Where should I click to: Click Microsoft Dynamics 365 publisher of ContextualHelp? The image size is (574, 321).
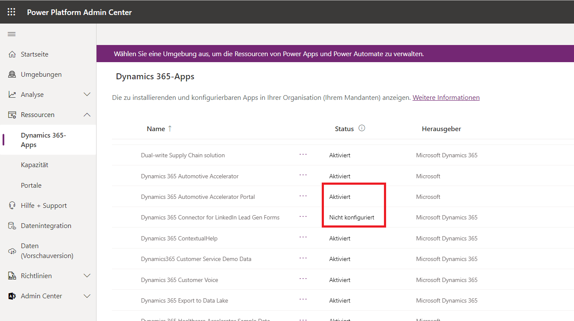click(447, 238)
